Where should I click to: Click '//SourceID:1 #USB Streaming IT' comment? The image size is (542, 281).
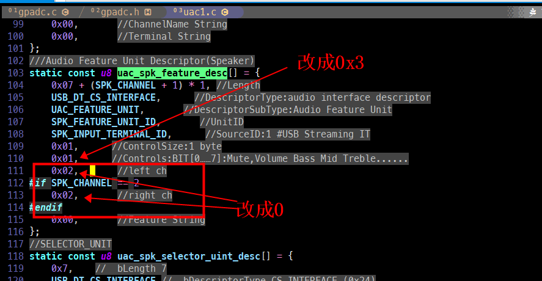tap(288, 134)
